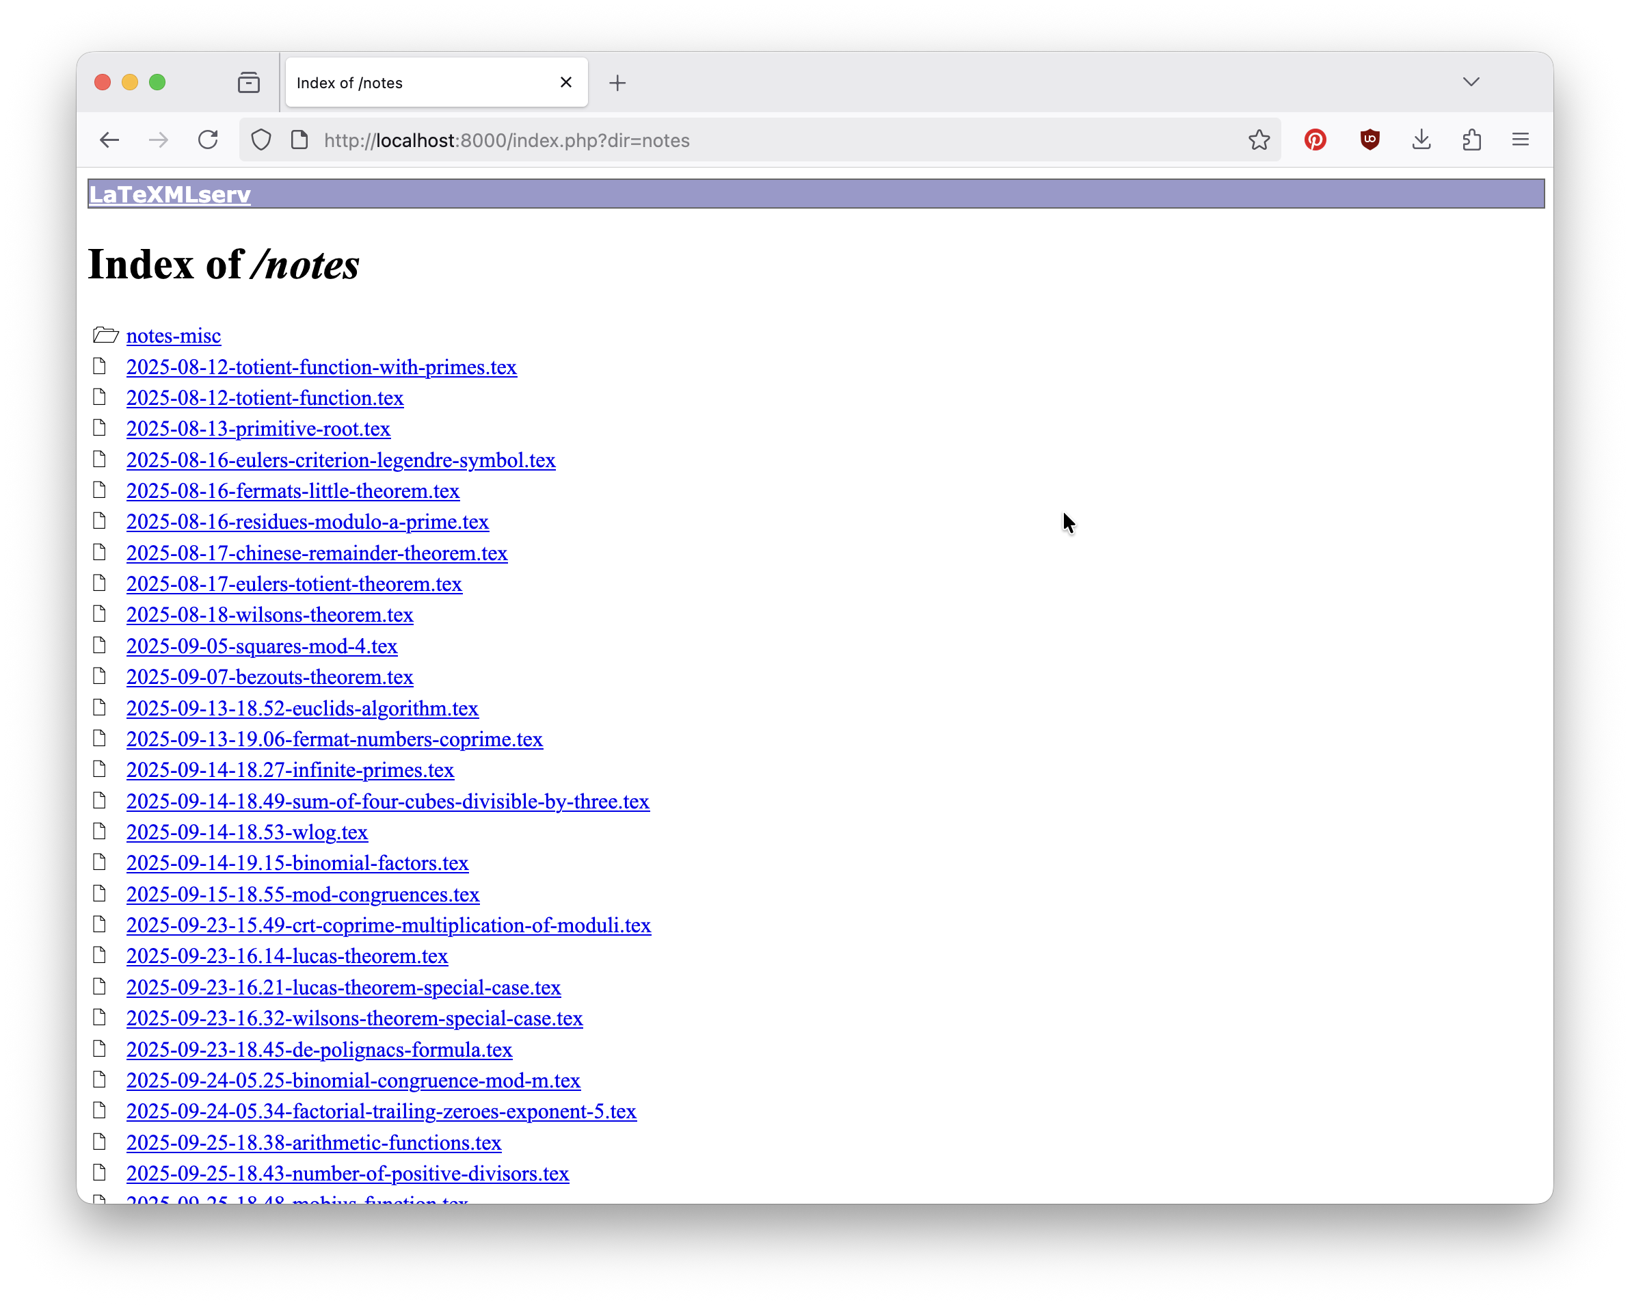
Task: Reload the current page
Action: point(208,140)
